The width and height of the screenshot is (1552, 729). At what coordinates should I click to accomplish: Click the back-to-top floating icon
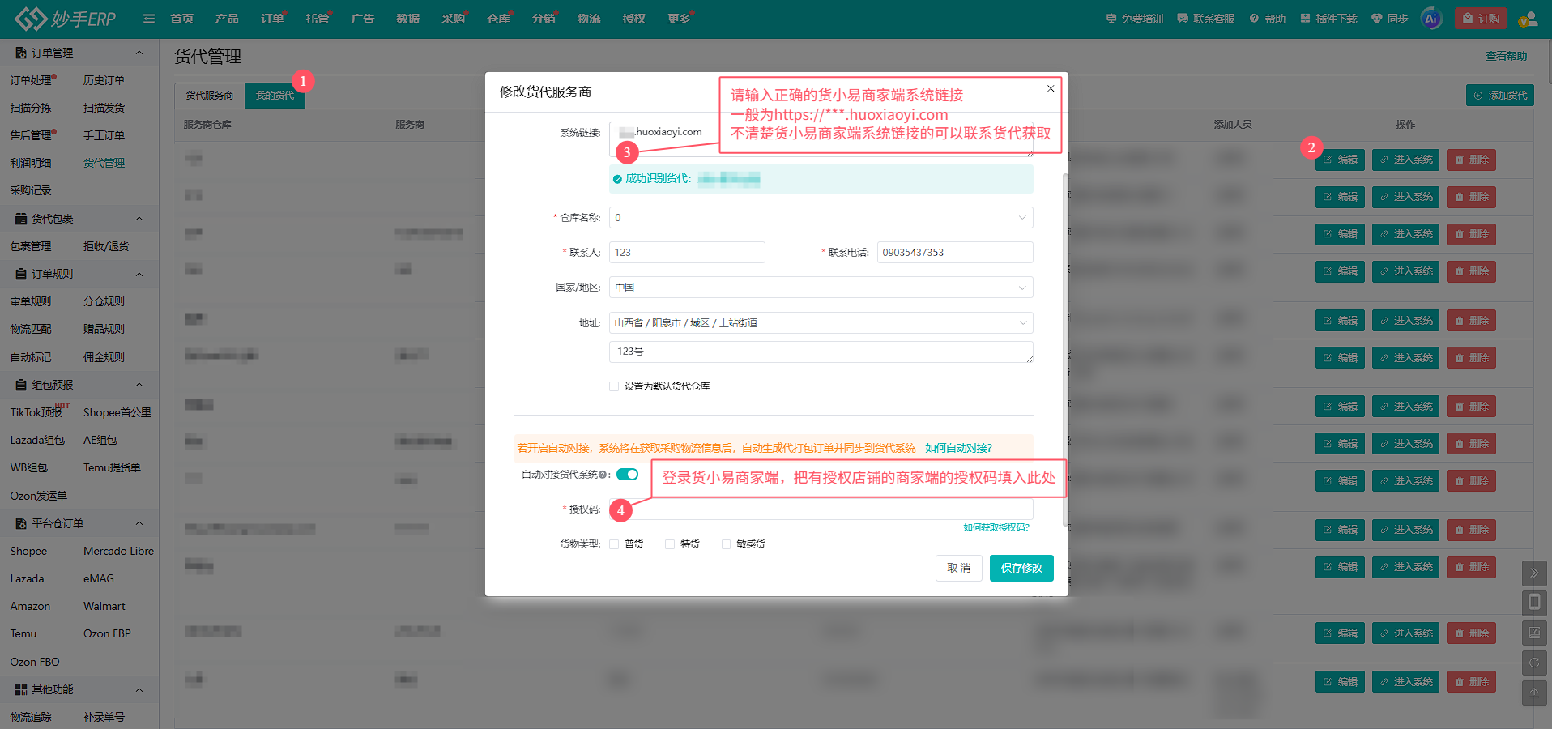(1534, 693)
